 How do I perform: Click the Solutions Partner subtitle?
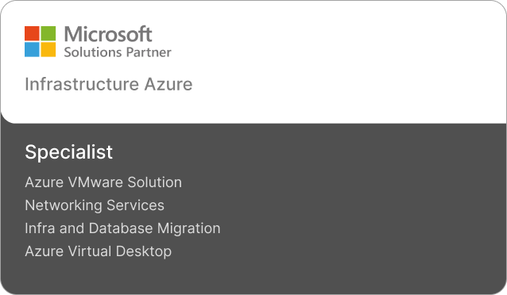click(x=118, y=52)
